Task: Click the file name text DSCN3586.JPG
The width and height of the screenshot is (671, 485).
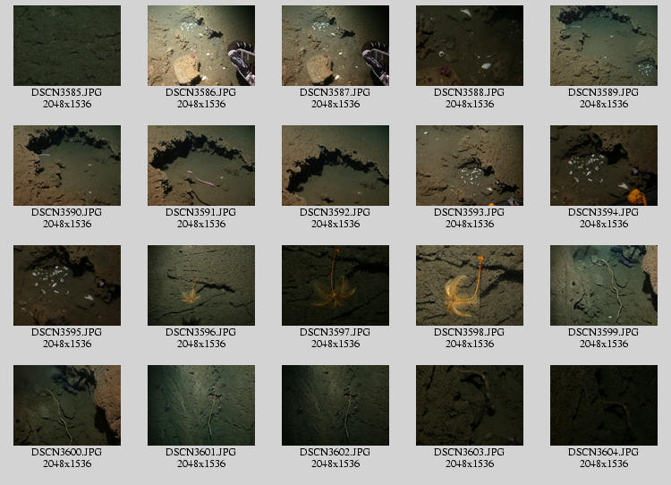Action: coord(201,92)
